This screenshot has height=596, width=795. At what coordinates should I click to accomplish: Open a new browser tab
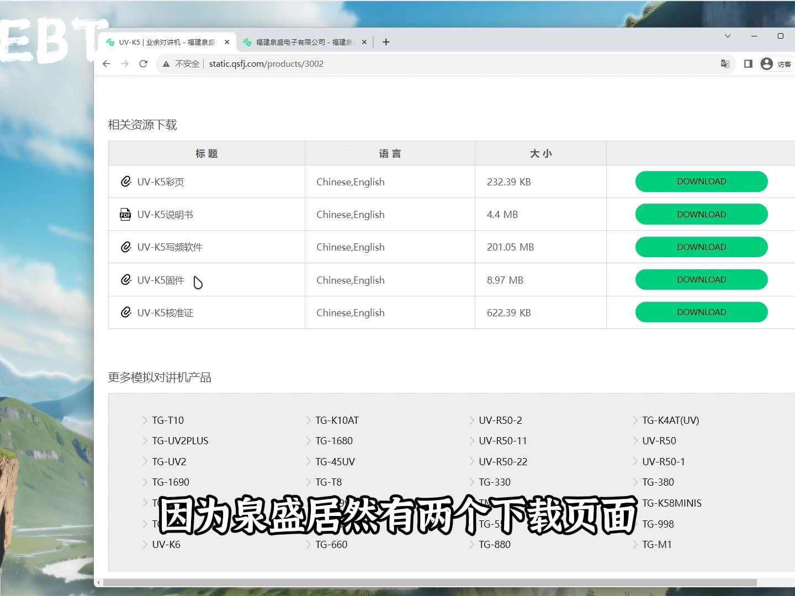386,42
